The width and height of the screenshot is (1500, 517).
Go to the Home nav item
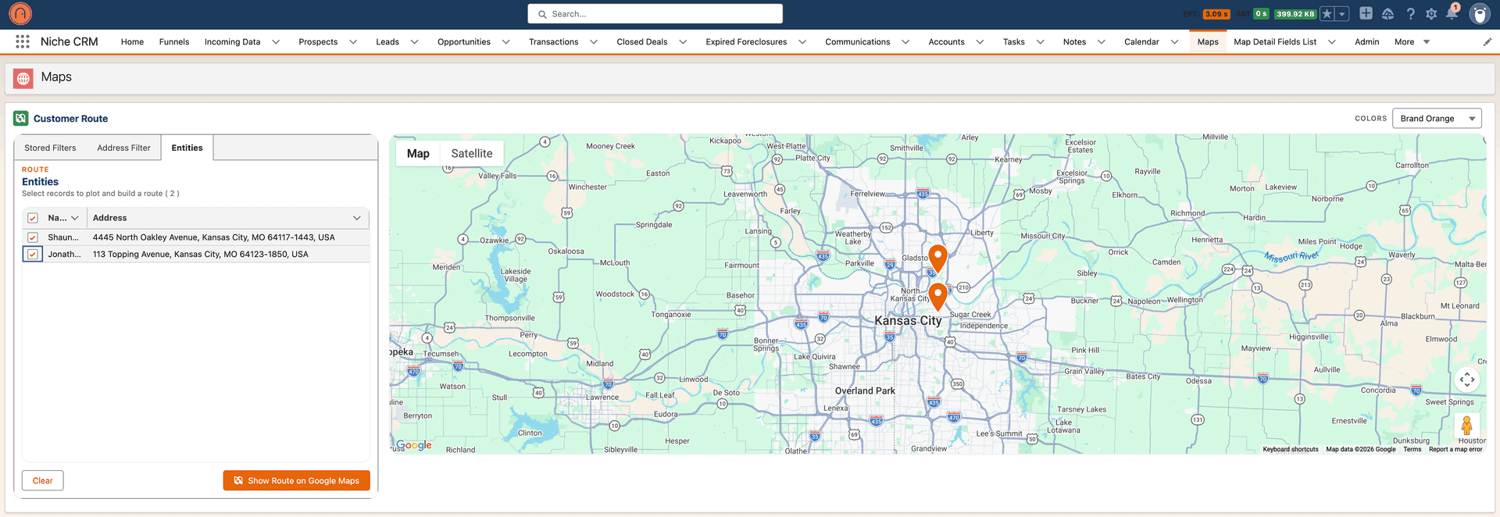click(x=132, y=41)
